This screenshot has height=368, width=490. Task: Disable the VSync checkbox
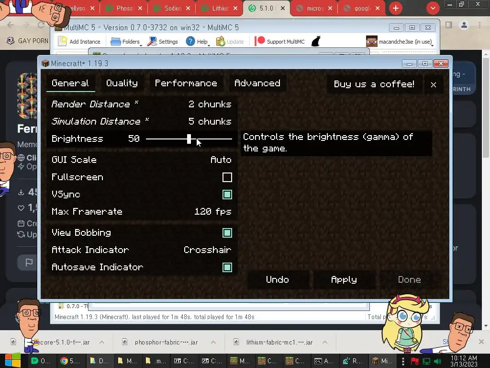[x=227, y=195]
